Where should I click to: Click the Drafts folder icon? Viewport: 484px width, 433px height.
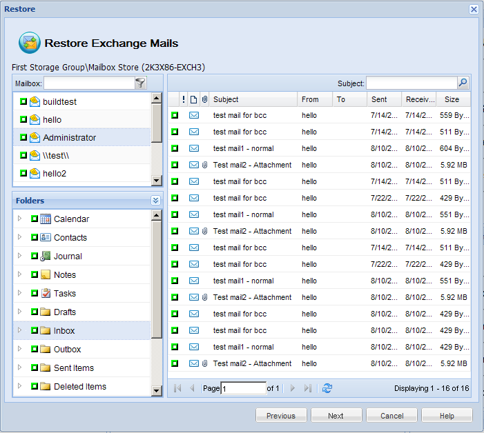pyautogui.click(x=46, y=312)
